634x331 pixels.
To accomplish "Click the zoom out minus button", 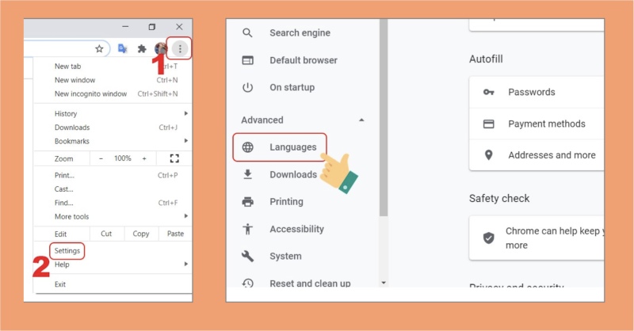I will pyautogui.click(x=101, y=158).
